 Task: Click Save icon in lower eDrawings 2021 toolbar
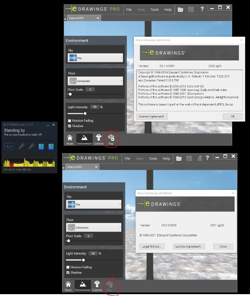[x=189, y=158]
